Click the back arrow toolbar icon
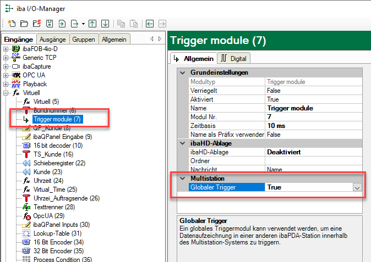This screenshot has width=371, height=262. click(x=150, y=24)
